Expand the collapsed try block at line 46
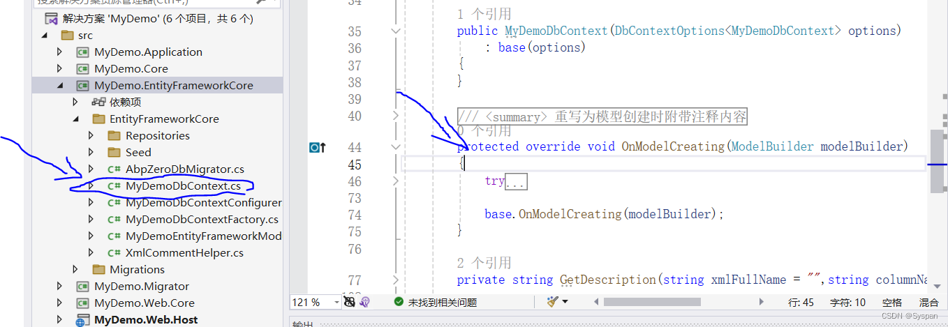The height and width of the screenshot is (327, 948). pyautogui.click(x=396, y=181)
